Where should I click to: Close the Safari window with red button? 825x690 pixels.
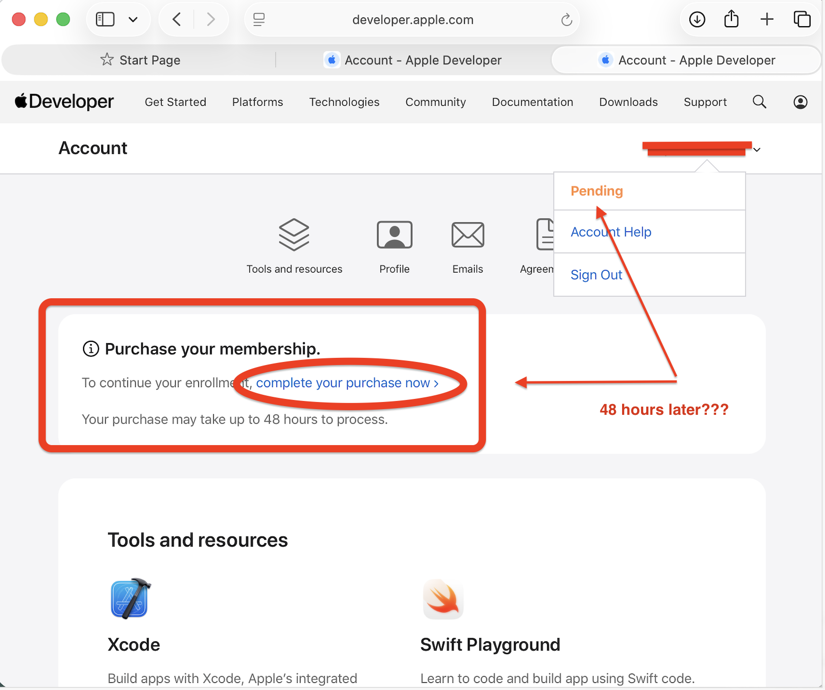(19, 20)
